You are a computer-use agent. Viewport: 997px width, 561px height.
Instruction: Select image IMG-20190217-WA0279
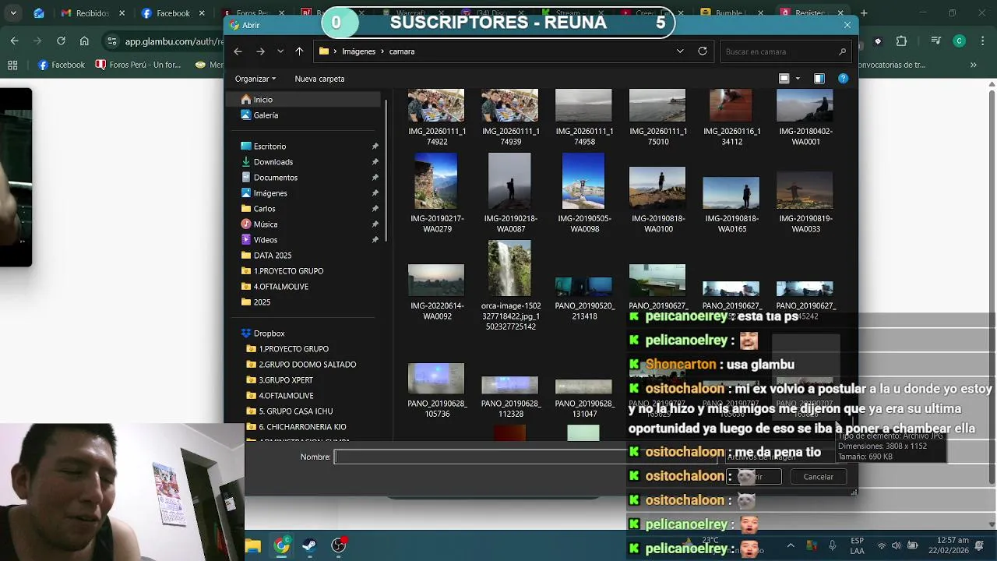(x=437, y=193)
